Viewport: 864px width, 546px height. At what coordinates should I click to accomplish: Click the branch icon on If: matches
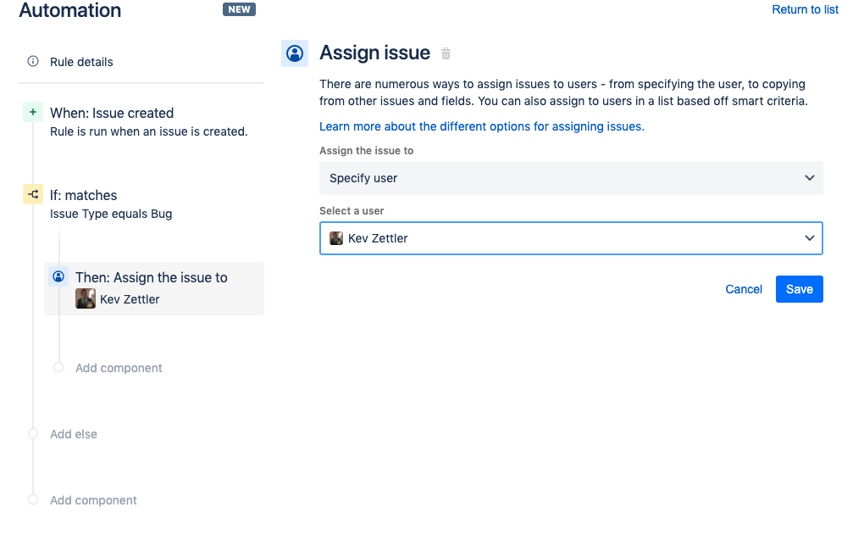(32, 194)
